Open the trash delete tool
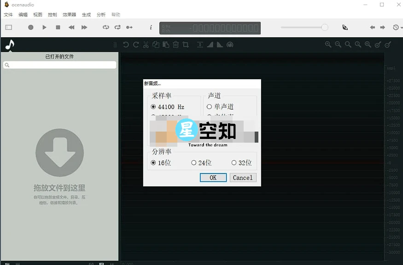The height and width of the screenshot is (265, 403). 175,44
